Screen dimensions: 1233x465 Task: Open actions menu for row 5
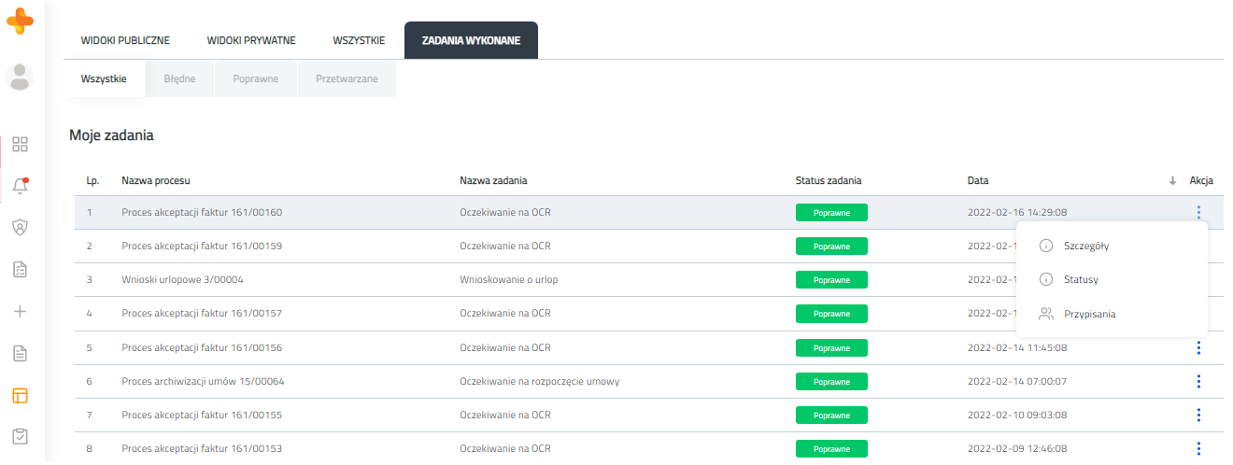click(1198, 347)
